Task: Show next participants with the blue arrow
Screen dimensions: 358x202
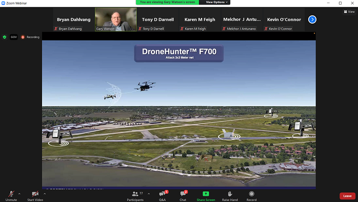Action: pos(312,19)
